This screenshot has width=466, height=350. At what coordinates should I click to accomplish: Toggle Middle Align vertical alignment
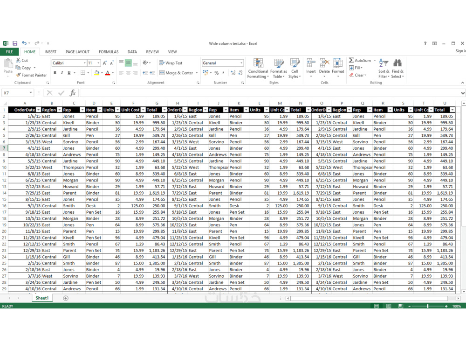[x=128, y=63]
